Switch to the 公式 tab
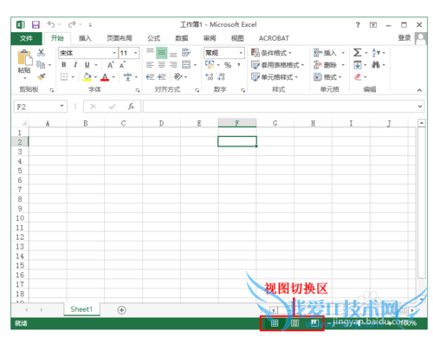Screen dimensions: 433x337 tap(153, 38)
